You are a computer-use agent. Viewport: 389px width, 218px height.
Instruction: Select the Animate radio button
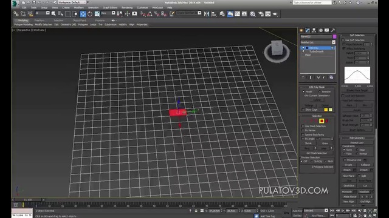[320, 91]
